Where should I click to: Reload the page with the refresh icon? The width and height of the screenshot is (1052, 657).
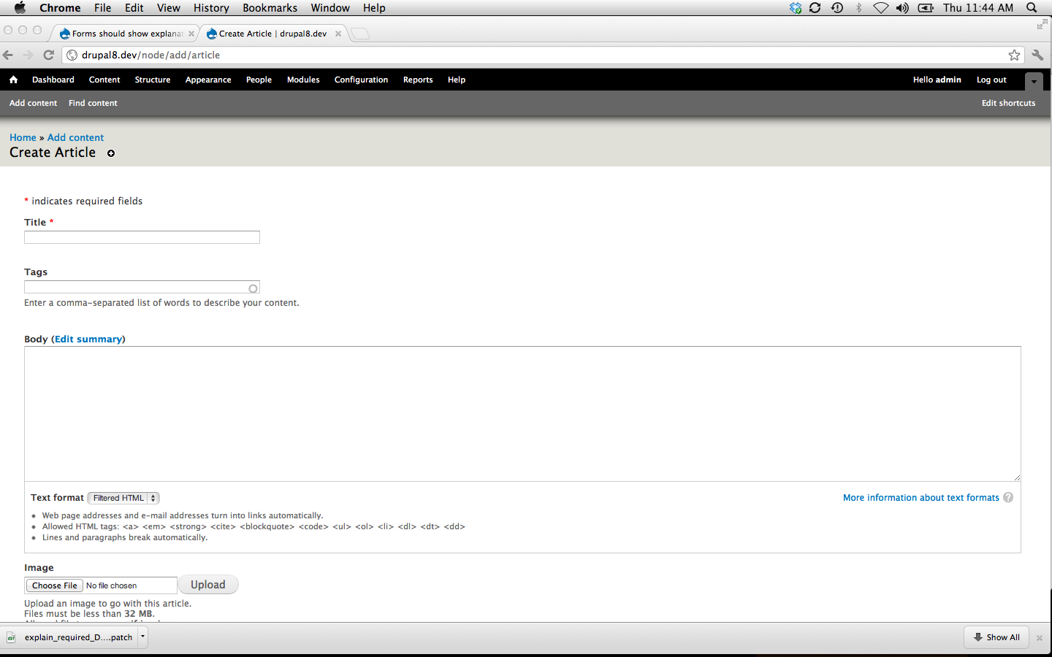[48, 55]
